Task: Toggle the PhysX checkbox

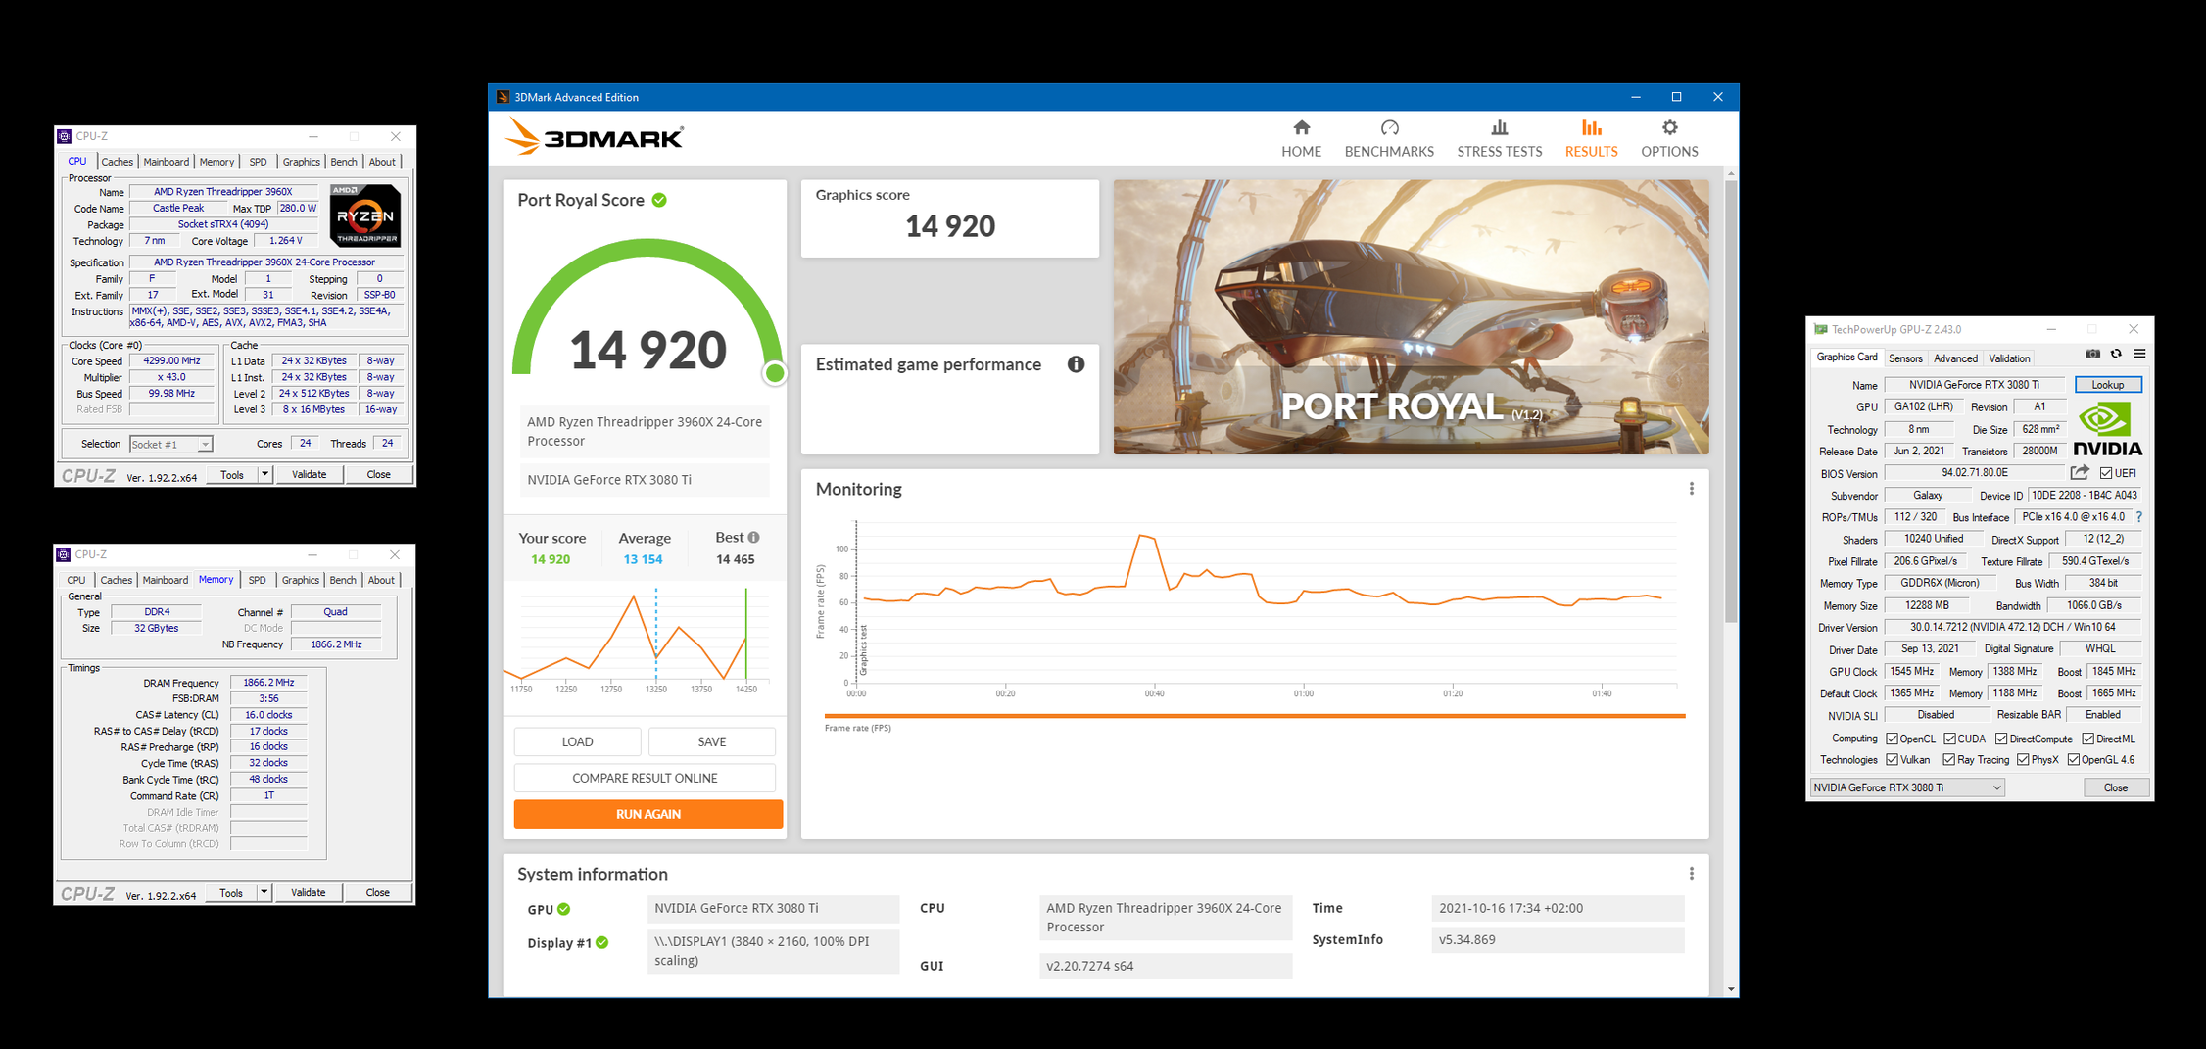Action: pyautogui.click(x=2022, y=760)
